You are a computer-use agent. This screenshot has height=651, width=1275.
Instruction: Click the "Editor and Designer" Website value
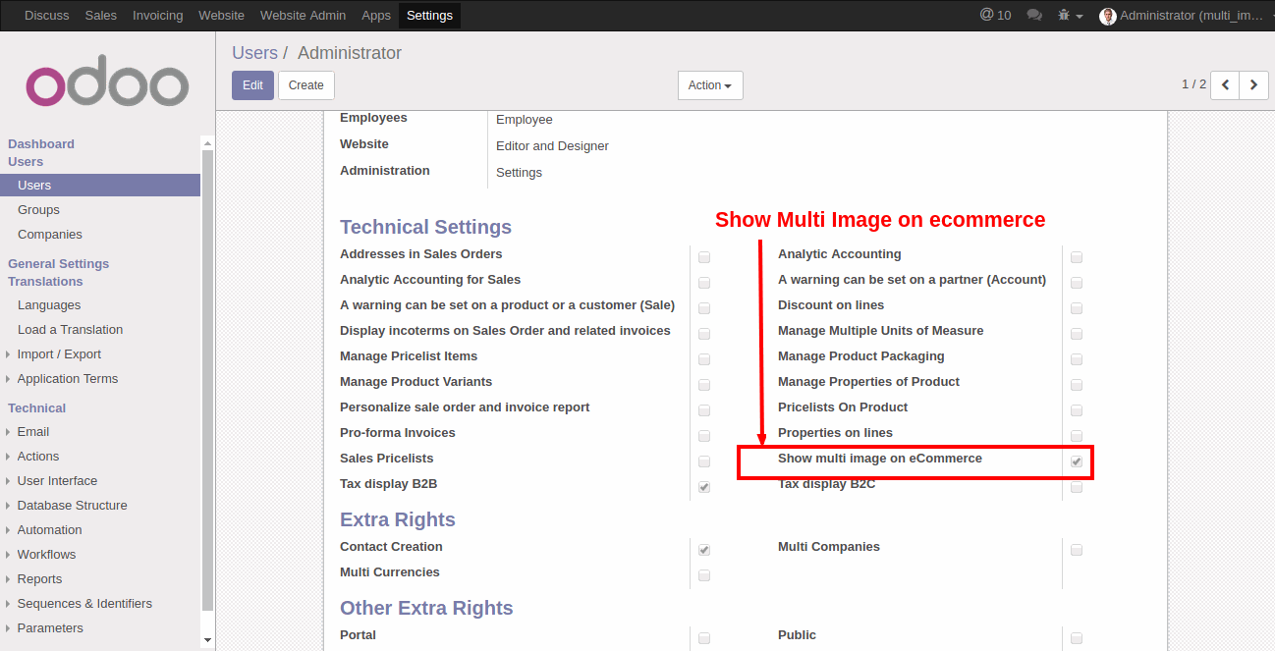point(552,146)
